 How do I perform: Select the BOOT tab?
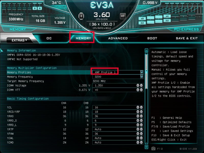[x=152, y=38]
